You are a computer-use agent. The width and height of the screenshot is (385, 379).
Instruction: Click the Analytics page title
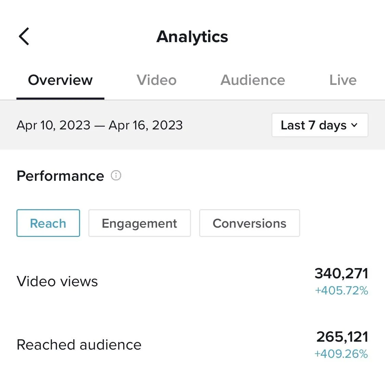click(192, 37)
